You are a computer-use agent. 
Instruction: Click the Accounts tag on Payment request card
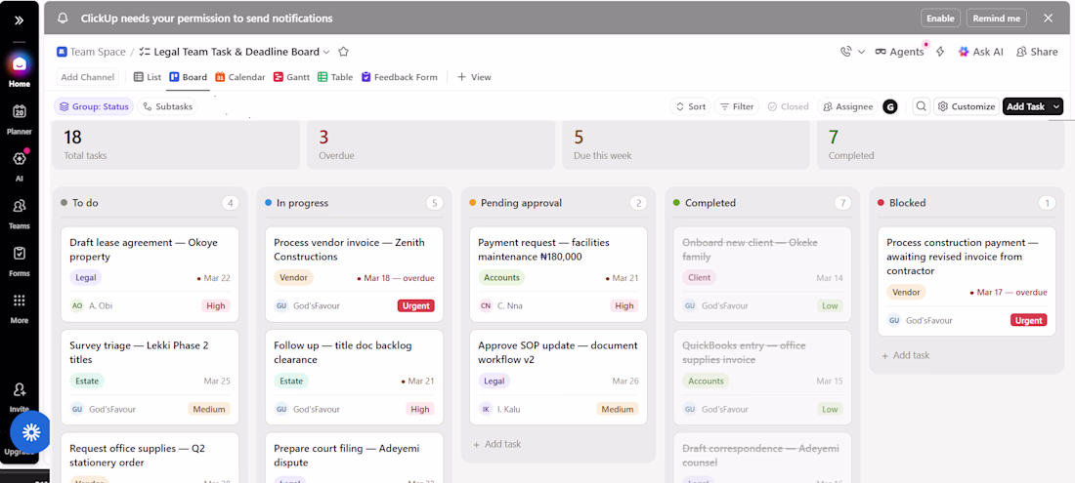501,278
